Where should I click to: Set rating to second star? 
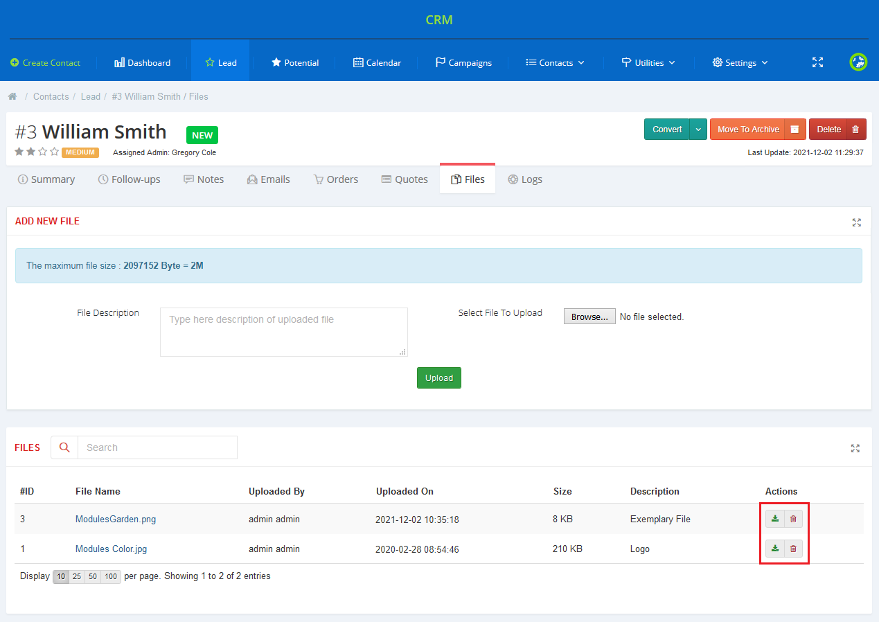[31, 152]
